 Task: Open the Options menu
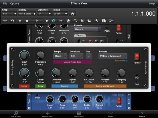(x=15, y=3)
